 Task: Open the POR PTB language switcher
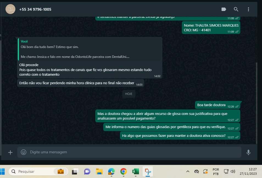(216, 171)
